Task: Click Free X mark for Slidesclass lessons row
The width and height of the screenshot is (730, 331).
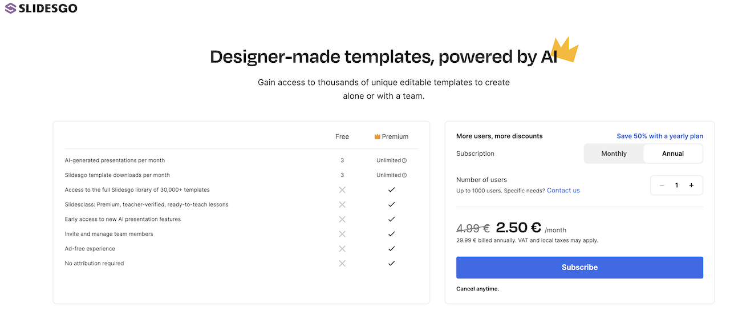Action: (x=342, y=204)
